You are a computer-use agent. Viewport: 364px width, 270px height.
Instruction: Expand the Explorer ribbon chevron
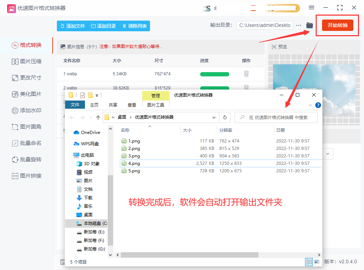coord(310,105)
